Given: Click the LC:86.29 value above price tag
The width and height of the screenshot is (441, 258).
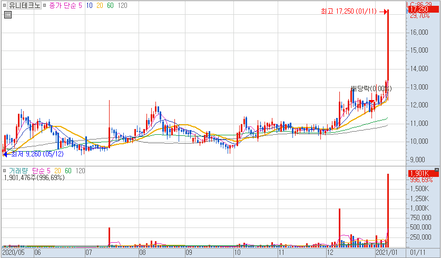Looking at the screenshot, I should [419, 4].
